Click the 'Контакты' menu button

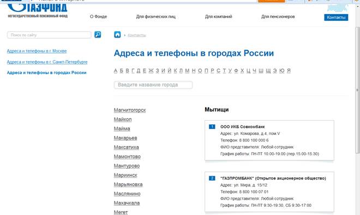click(x=336, y=17)
